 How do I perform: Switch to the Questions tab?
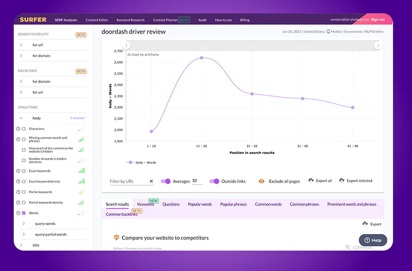[x=171, y=205]
